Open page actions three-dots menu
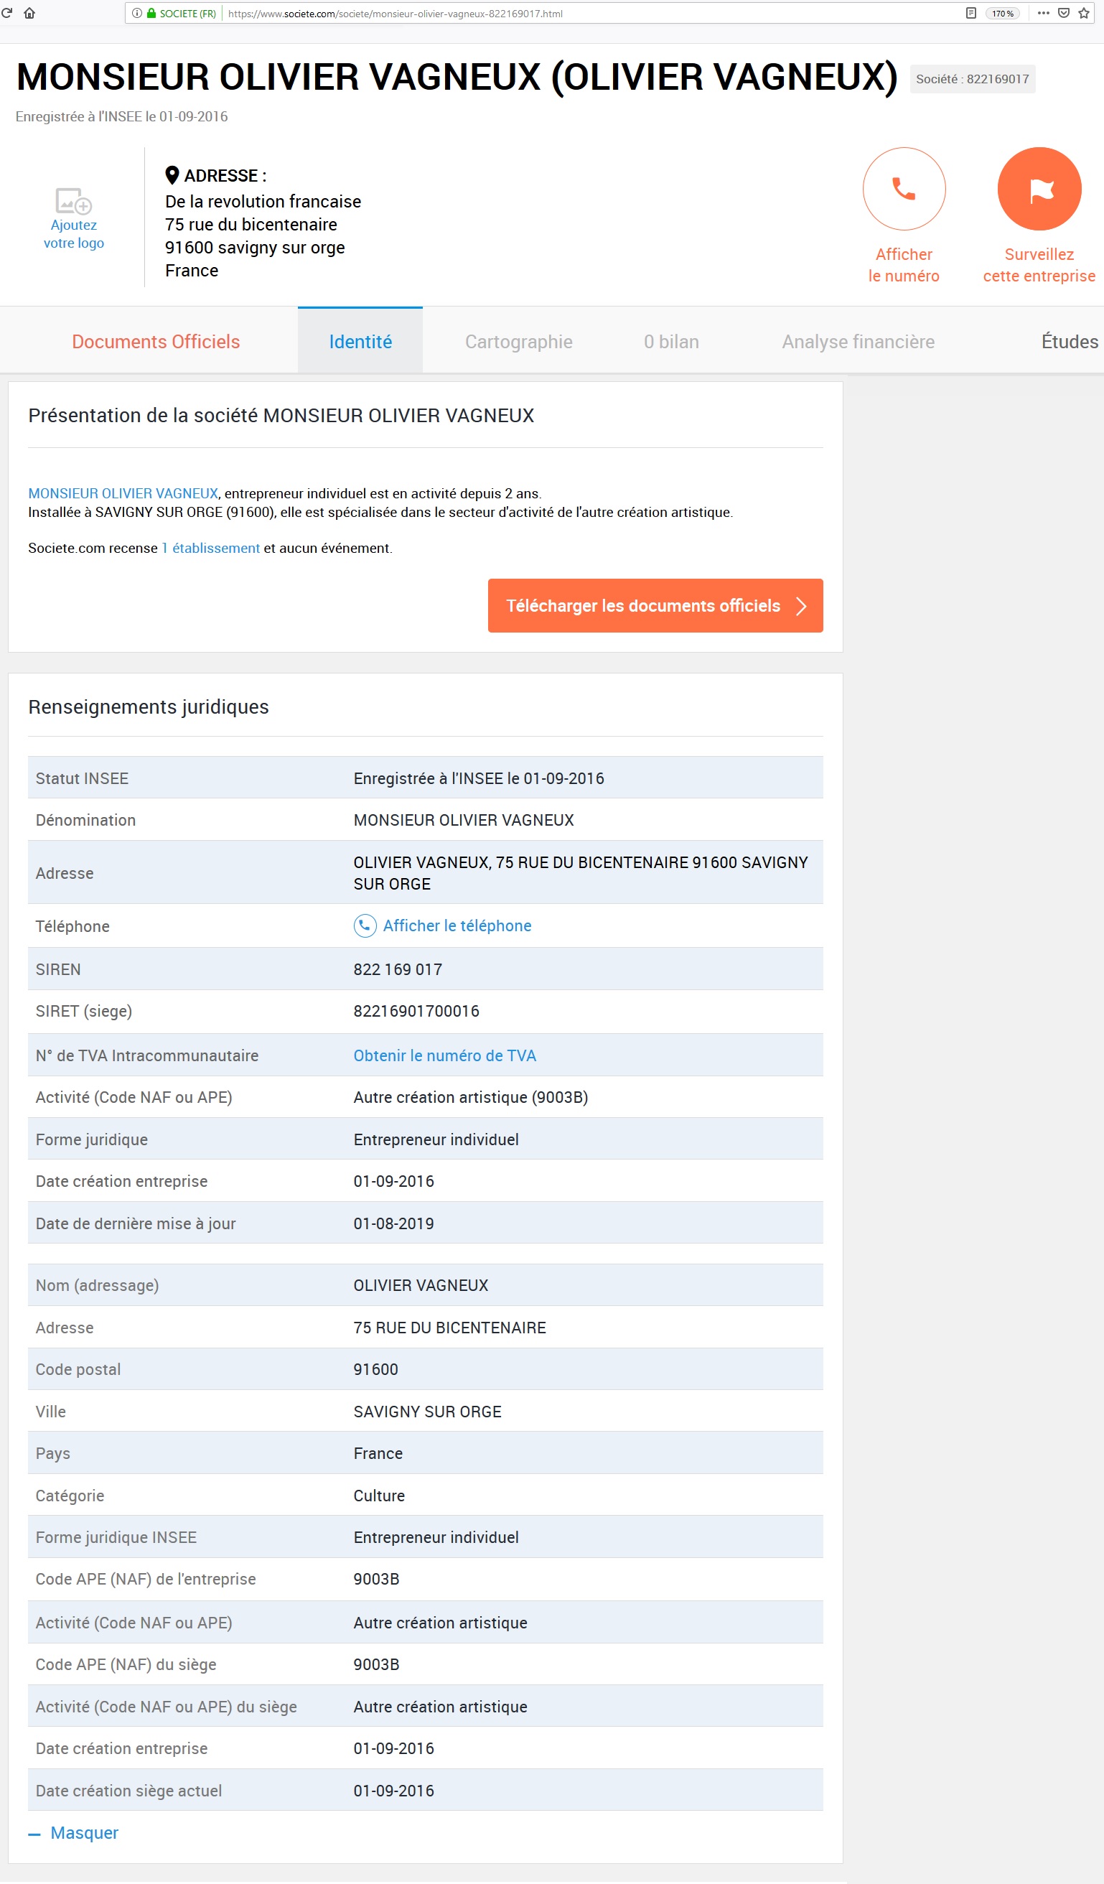 point(1044,13)
